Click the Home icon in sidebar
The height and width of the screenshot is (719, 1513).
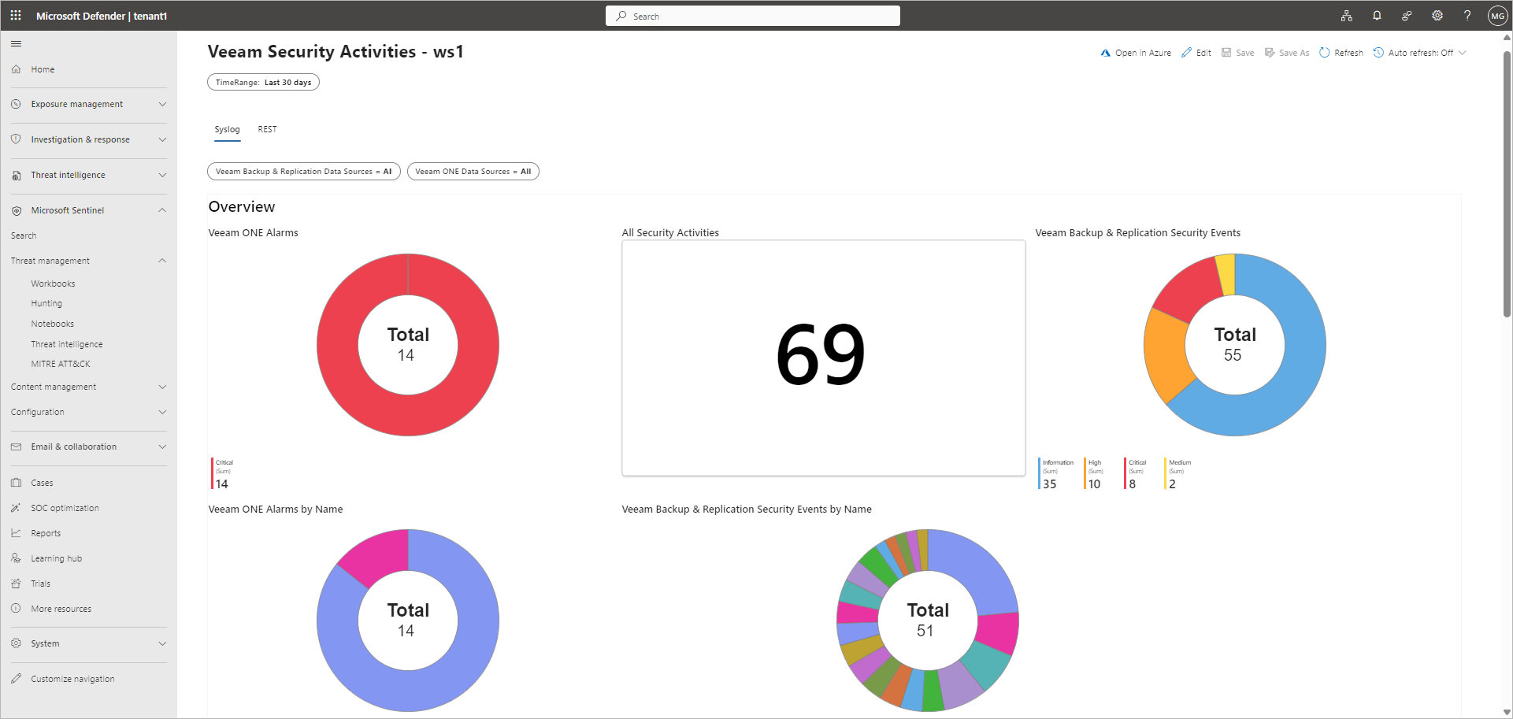[16, 69]
